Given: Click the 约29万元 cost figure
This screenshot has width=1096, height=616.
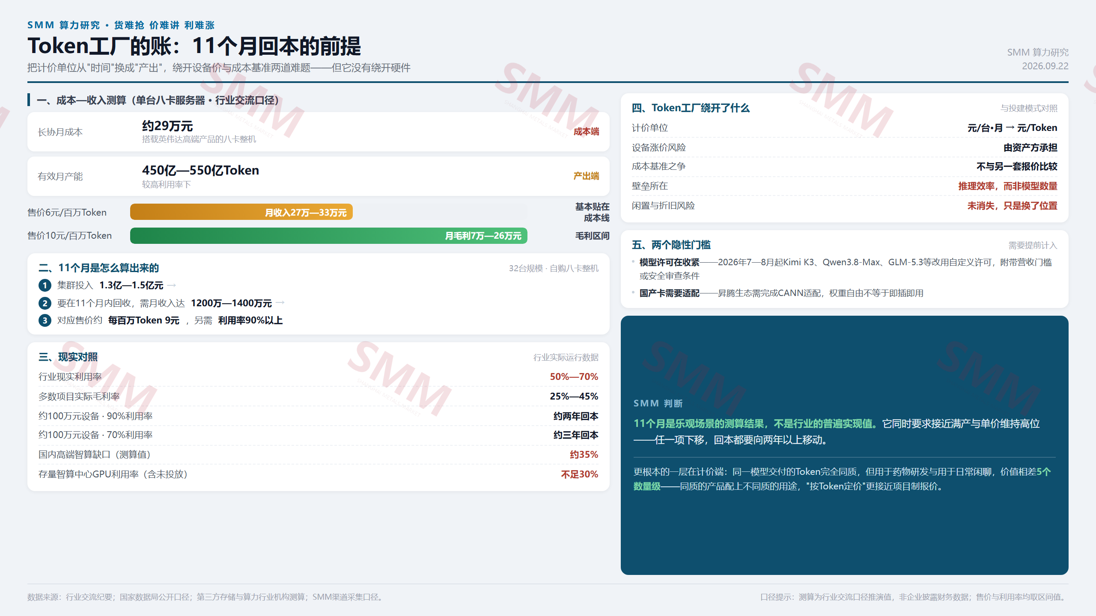Looking at the screenshot, I should click(x=167, y=126).
